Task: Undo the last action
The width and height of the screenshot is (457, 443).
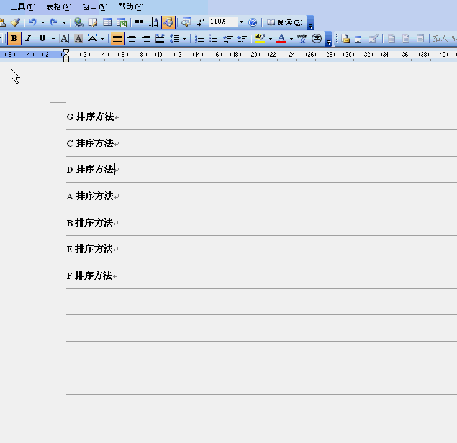Action: (x=33, y=22)
